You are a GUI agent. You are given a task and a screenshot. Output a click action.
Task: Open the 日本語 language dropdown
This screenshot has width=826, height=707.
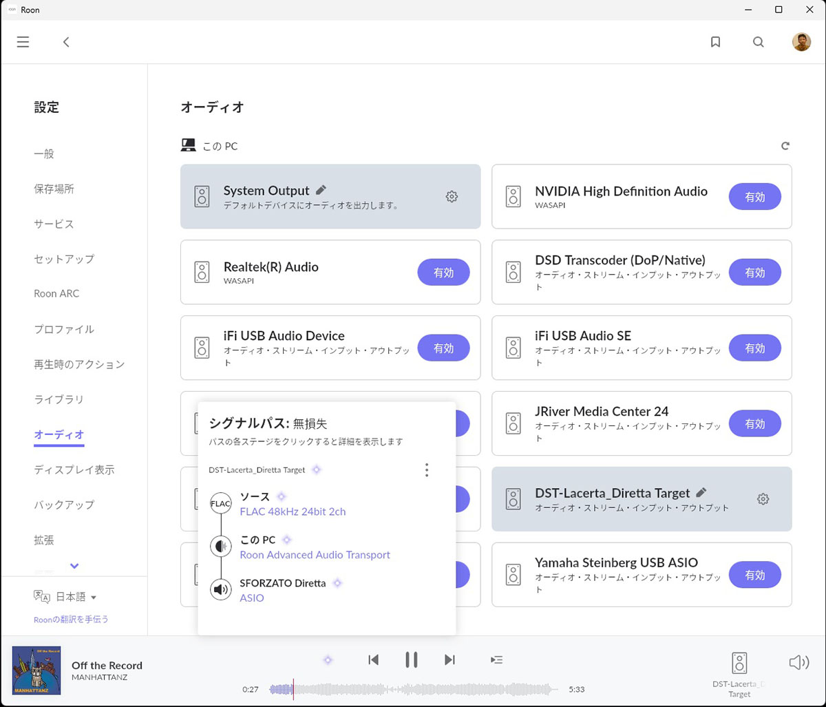(65, 597)
